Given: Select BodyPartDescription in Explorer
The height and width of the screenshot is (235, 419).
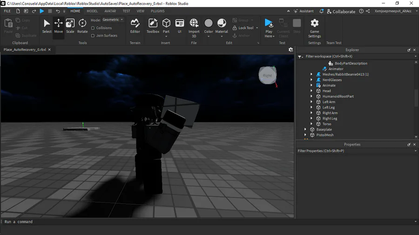Looking at the screenshot, I should point(351,64).
